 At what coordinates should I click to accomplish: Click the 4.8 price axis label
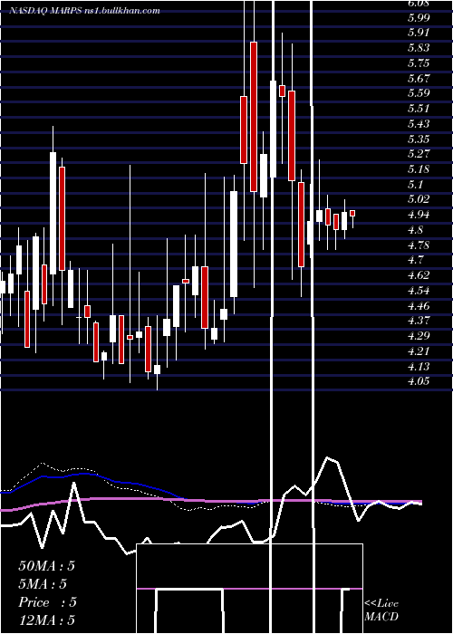(415, 230)
